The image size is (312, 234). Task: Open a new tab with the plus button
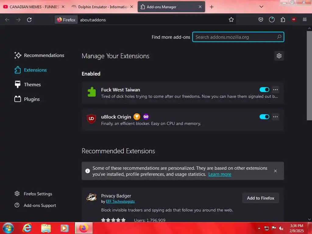point(211,7)
